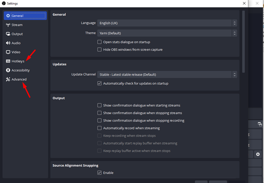This screenshot has width=264, height=183.
Task: Open the General settings tab
Action: 25,16
